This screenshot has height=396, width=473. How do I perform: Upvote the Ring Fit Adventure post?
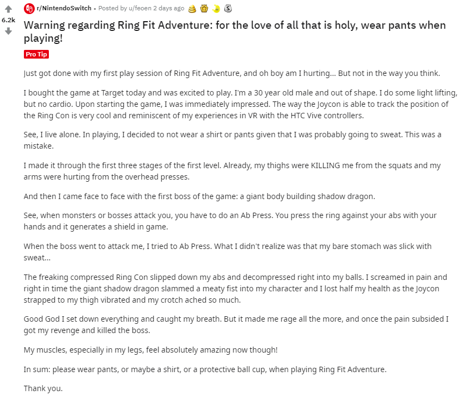pos(9,9)
